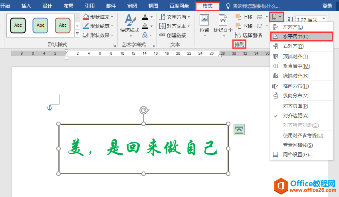Open the shape styles dialog launcher
Viewport: 339px width, 197px height.
[x=114, y=45]
